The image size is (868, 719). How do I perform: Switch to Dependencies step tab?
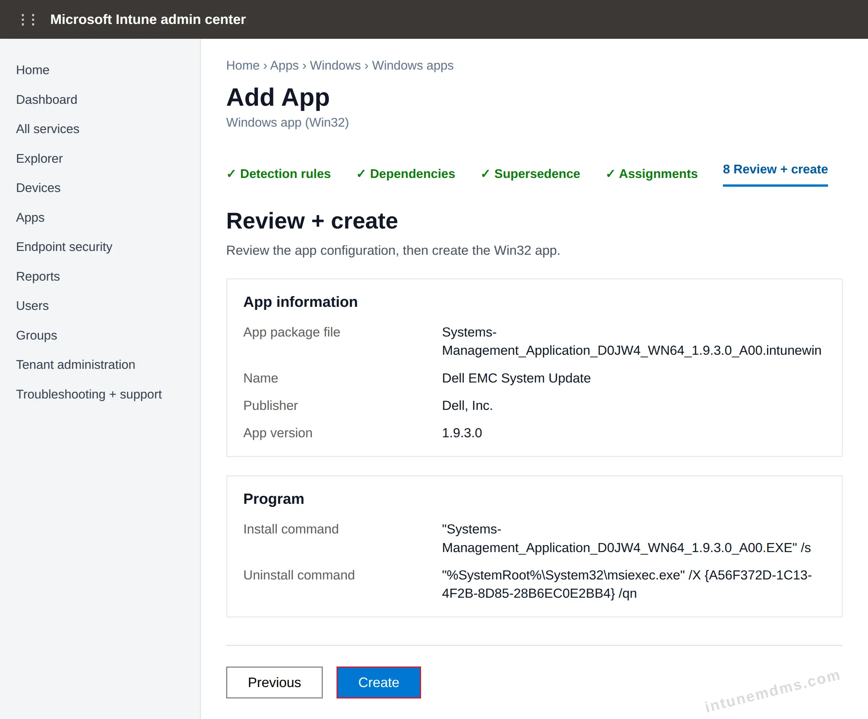(405, 174)
